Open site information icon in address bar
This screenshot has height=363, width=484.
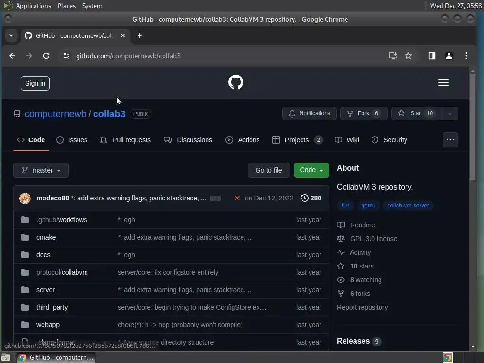tap(66, 56)
